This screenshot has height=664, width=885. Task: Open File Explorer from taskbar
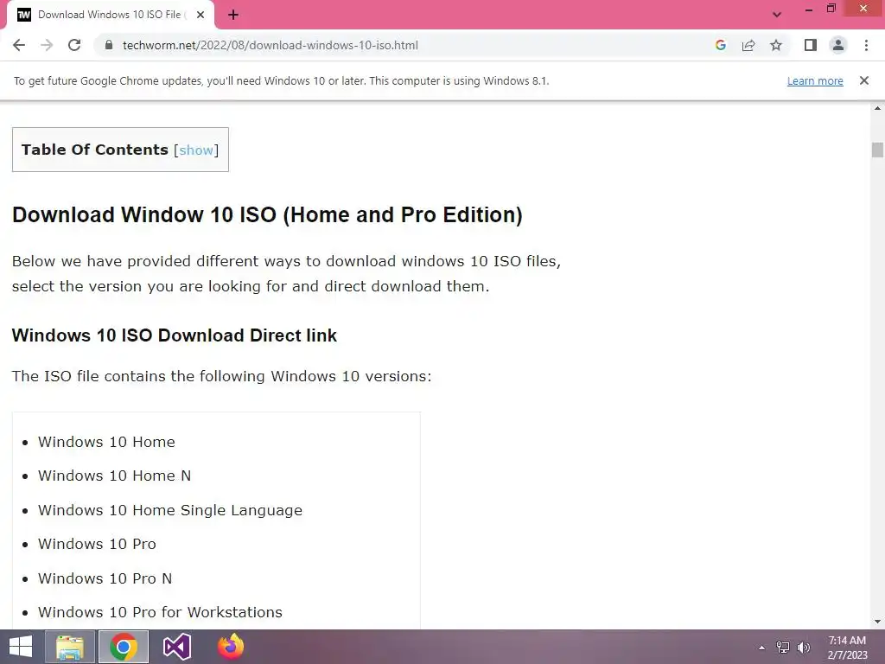70,647
